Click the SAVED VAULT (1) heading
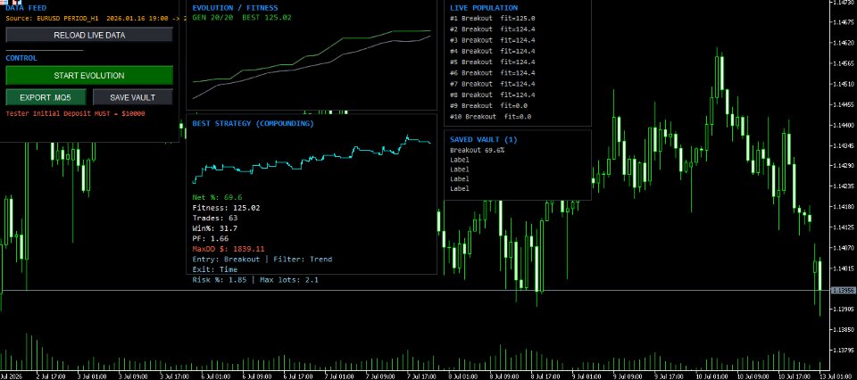Screen dimensions: 857x380 [x=484, y=139]
